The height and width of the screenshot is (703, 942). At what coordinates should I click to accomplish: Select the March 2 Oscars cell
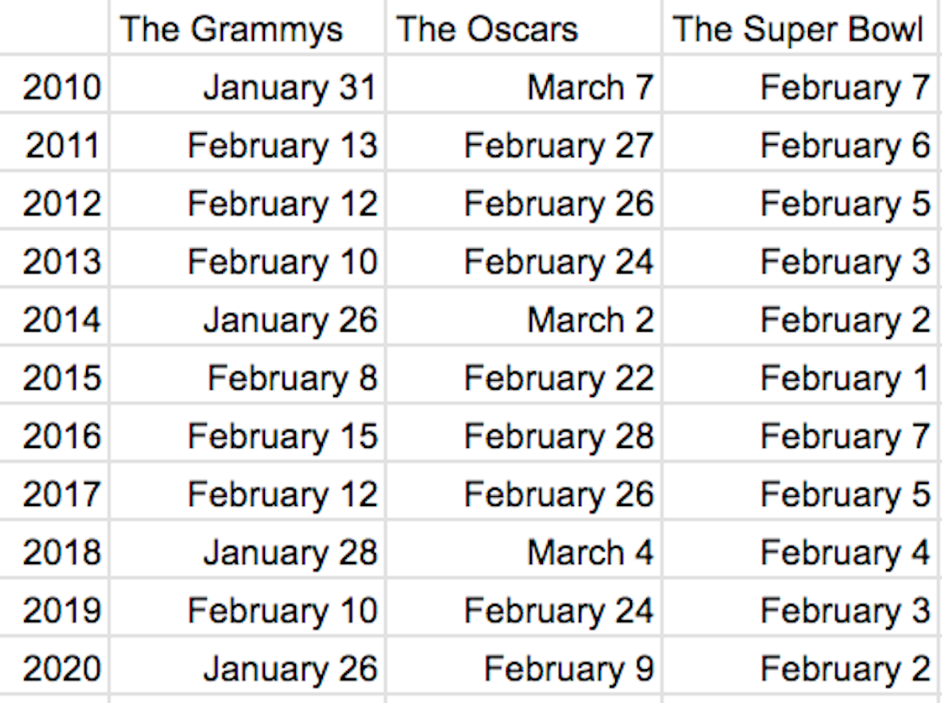coord(590,320)
